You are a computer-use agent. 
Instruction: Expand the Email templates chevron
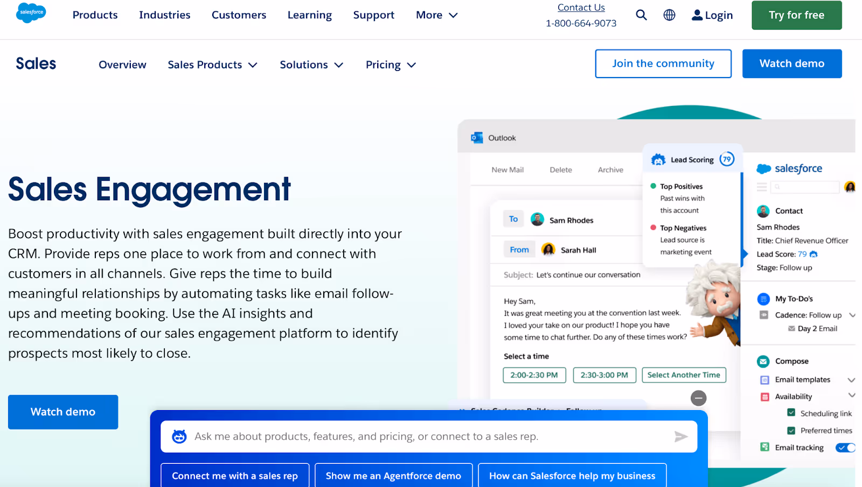pyautogui.click(x=852, y=380)
